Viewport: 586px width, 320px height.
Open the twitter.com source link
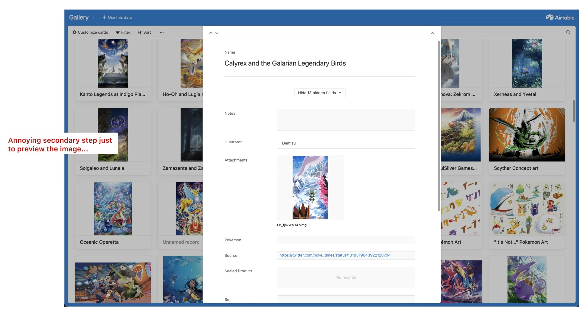(x=335, y=255)
